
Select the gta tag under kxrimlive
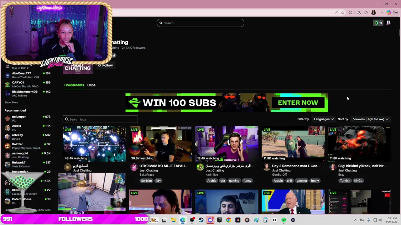pyautogui.click(x=222, y=181)
